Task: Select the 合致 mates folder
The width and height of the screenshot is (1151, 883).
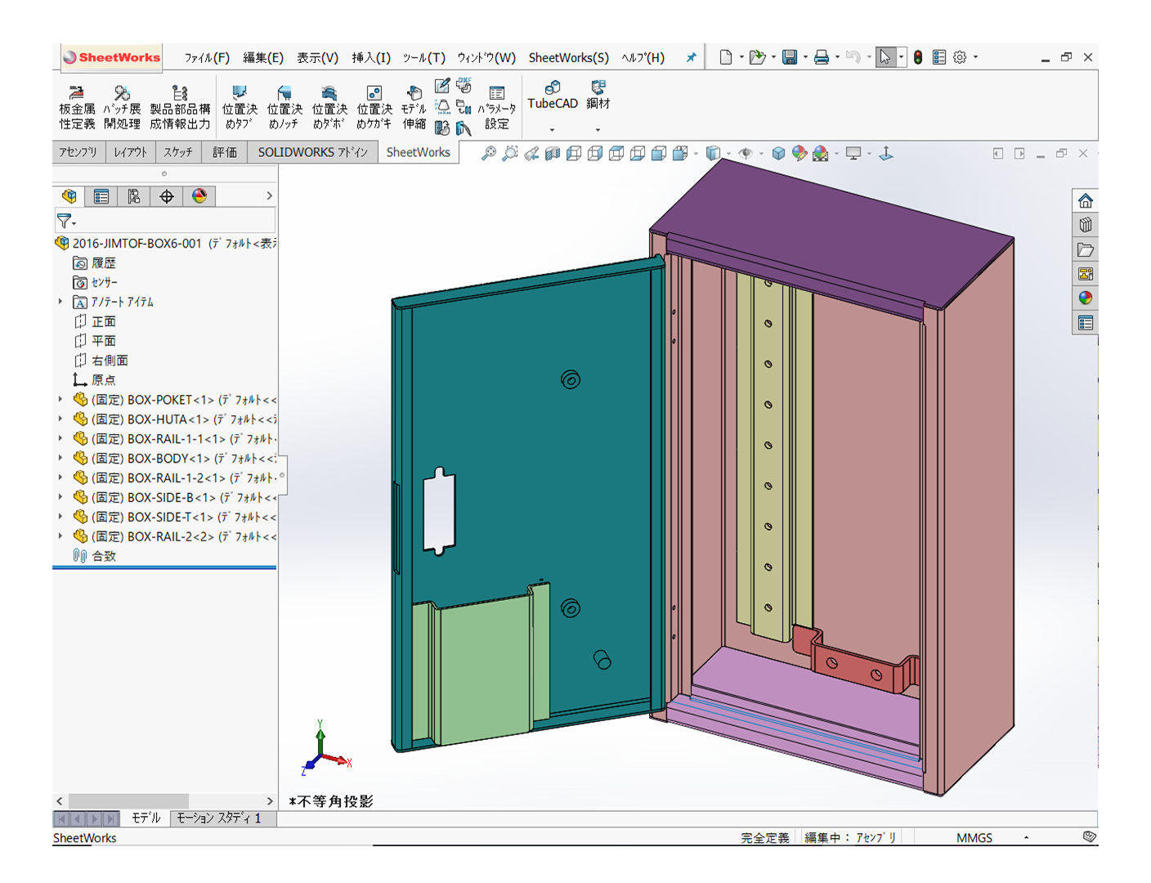Action: click(94, 556)
